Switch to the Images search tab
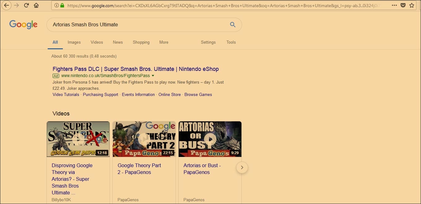This screenshot has height=204, width=421. point(74,42)
